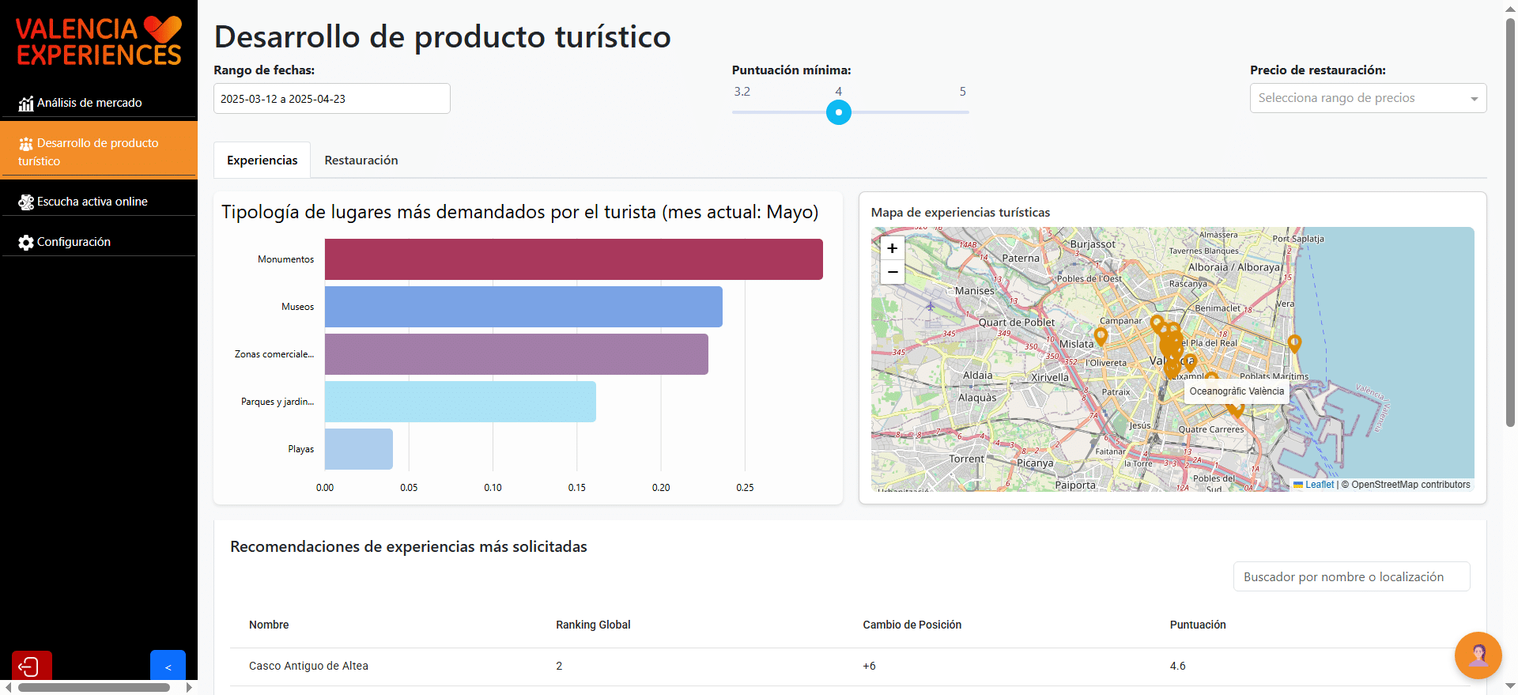Viewport: 1518px width, 695px height.
Task: Select the Experiencias tab
Action: point(262,161)
